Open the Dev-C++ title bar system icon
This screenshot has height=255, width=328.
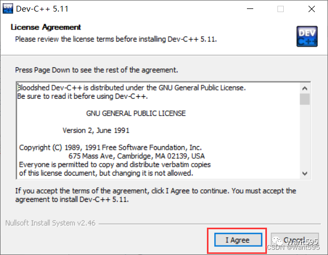pos(8,9)
